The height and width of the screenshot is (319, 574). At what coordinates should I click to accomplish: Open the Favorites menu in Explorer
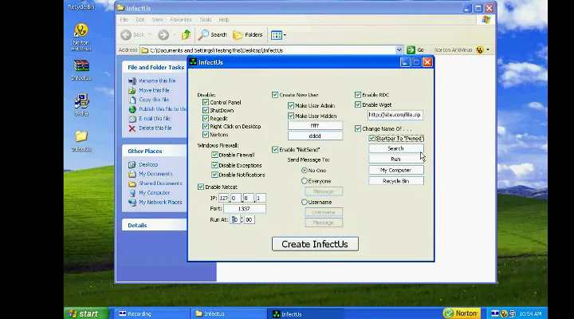point(181,20)
